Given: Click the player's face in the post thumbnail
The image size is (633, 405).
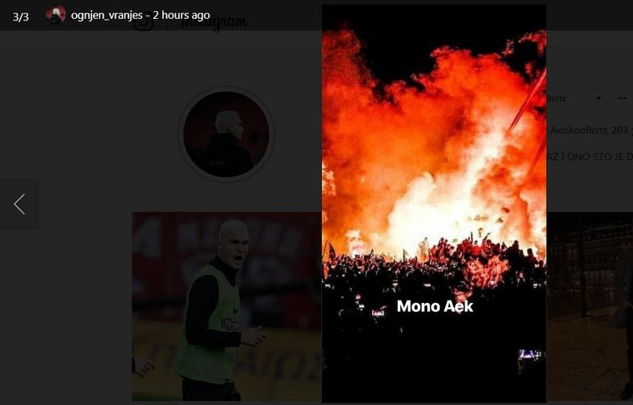Looking at the screenshot, I should tap(234, 244).
